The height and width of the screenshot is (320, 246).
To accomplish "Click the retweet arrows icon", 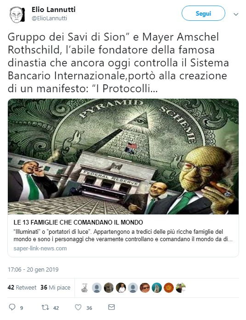I will (x=45, y=307).
